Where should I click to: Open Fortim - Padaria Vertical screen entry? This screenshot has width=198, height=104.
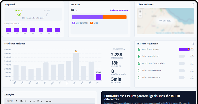click(x=150, y=56)
